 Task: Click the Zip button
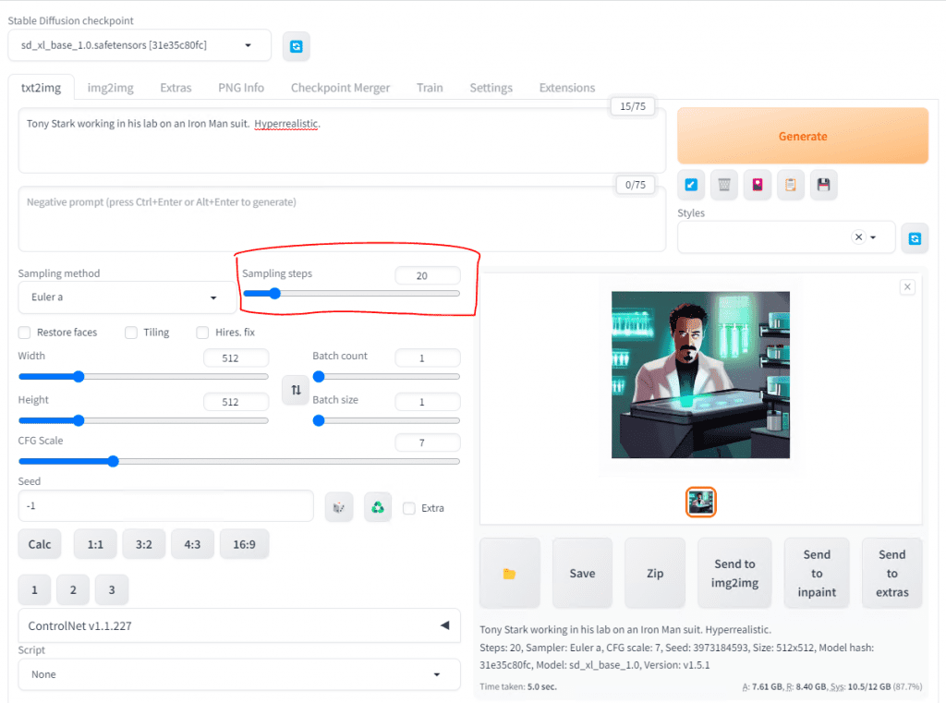pos(655,574)
